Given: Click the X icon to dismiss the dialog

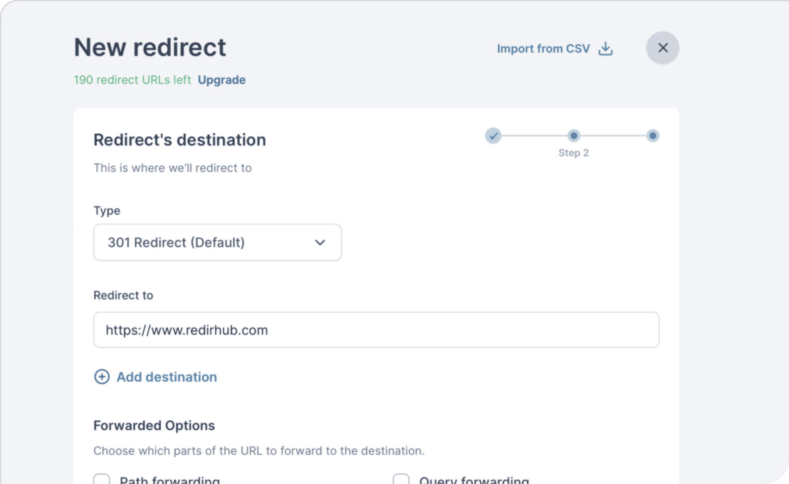Looking at the screenshot, I should pyautogui.click(x=662, y=48).
